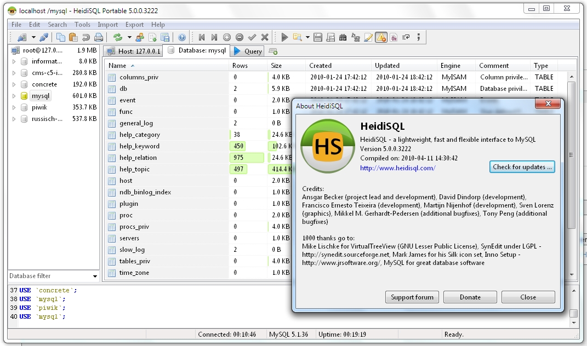The height and width of the screenshot is (346, 587).
Task: Close About HeidiSQL with red X
Action: [x=548, y=103]
